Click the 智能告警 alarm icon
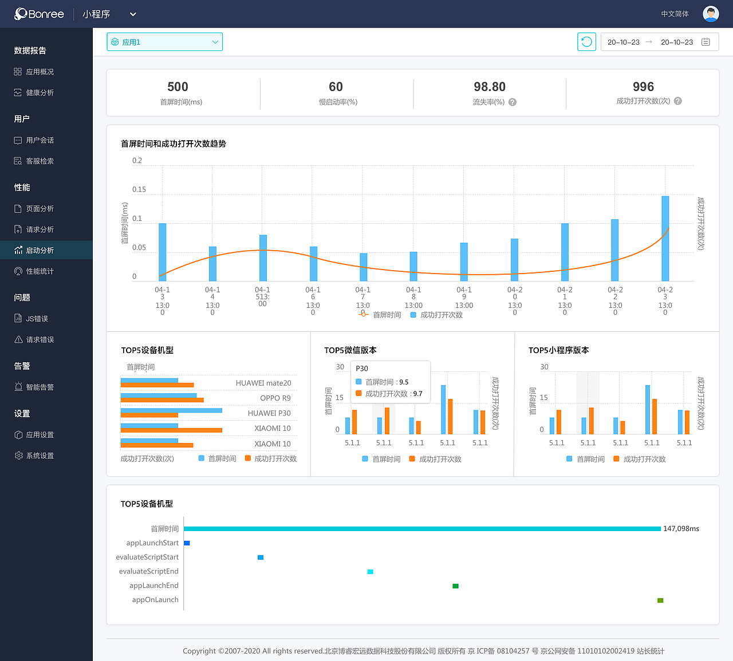Image resolution: width=733 pixels, height=661 pixels. (18, 387)
